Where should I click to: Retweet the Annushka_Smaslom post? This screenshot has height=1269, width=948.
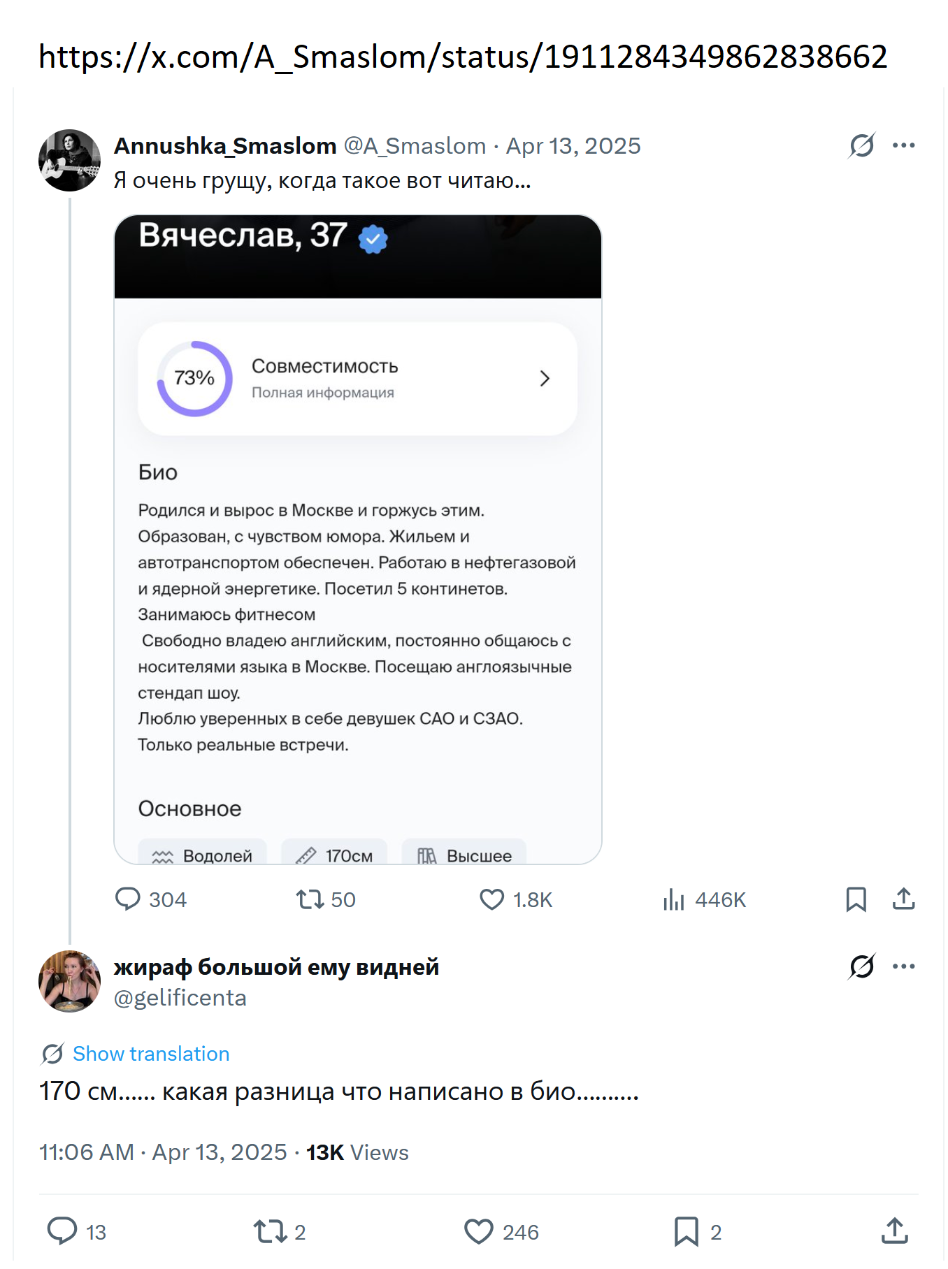310,899
